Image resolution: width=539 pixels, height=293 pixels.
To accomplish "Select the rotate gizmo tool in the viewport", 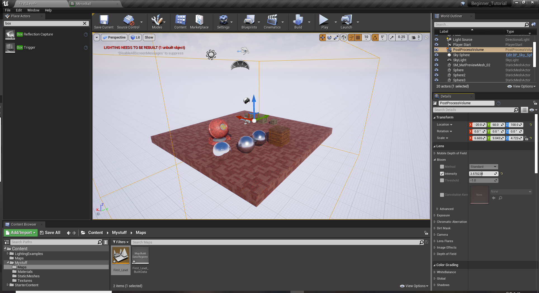I will tap(329, 37).
